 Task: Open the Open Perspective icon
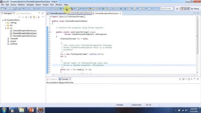(177, 9)
